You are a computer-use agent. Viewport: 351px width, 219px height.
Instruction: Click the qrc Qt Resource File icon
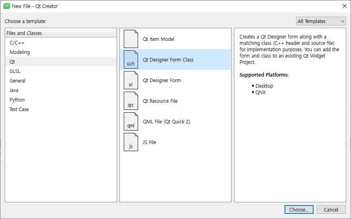pyautogui.click(x=131, y=101)
